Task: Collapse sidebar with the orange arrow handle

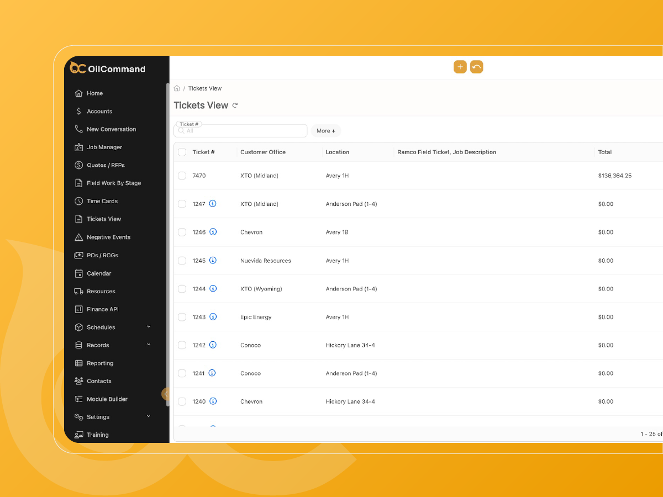Action: point(165,394)
